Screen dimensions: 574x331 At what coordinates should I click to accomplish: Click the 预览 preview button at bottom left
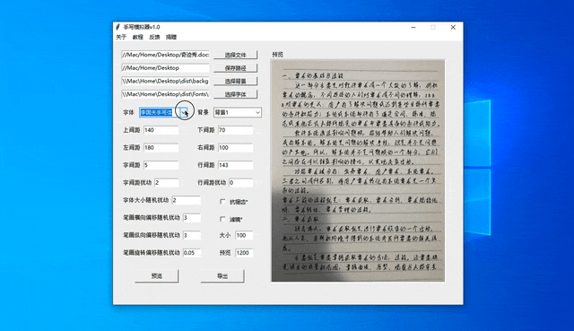coord(157,276)
